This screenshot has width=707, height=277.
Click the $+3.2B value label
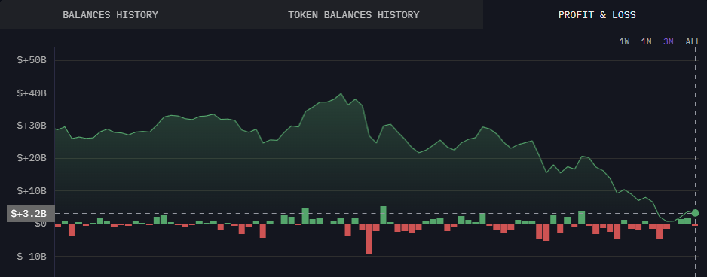tap(30, 214)
